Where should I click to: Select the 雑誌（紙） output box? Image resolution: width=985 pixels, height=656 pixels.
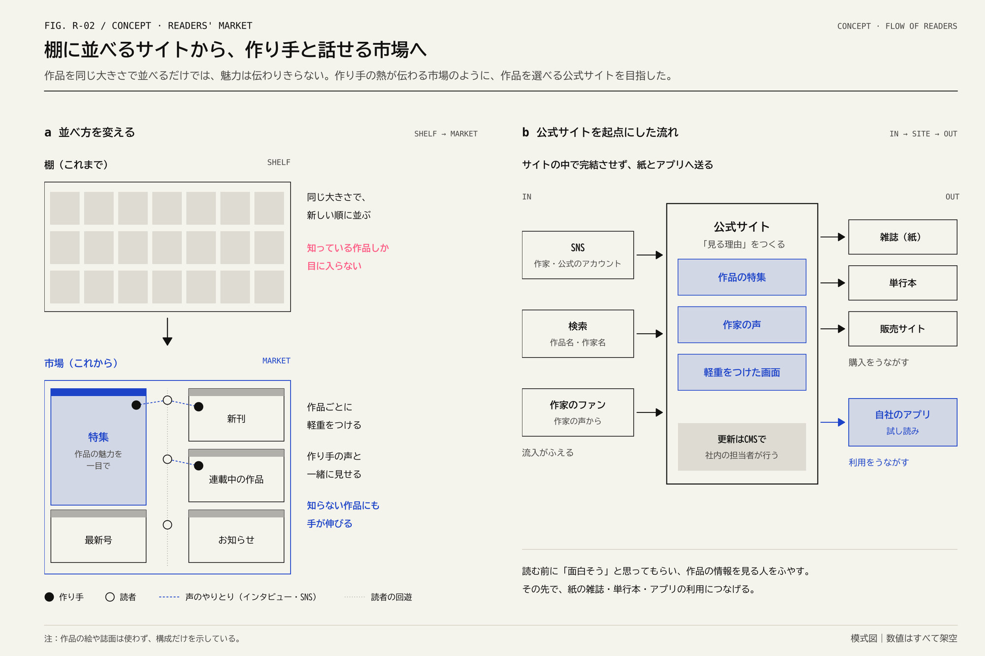tap(903, 237)
